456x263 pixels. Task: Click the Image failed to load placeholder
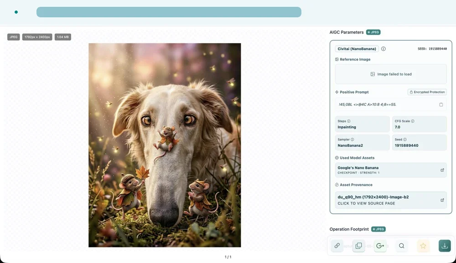(391, 74)
